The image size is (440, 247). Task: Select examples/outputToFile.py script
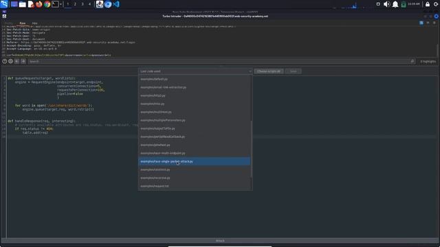(195, 128)
